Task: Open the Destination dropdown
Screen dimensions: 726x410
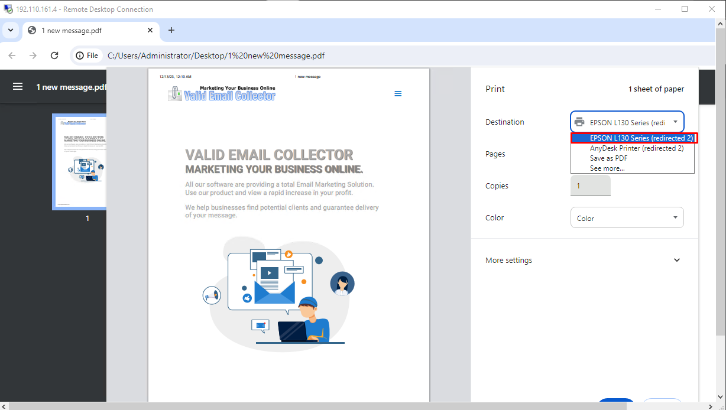Action: pyautogui.click(x=627, y=122)
